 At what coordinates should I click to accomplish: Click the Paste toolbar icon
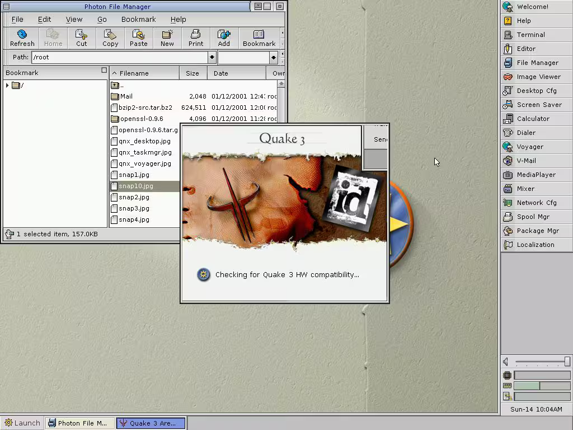click(x=138, y=38)
